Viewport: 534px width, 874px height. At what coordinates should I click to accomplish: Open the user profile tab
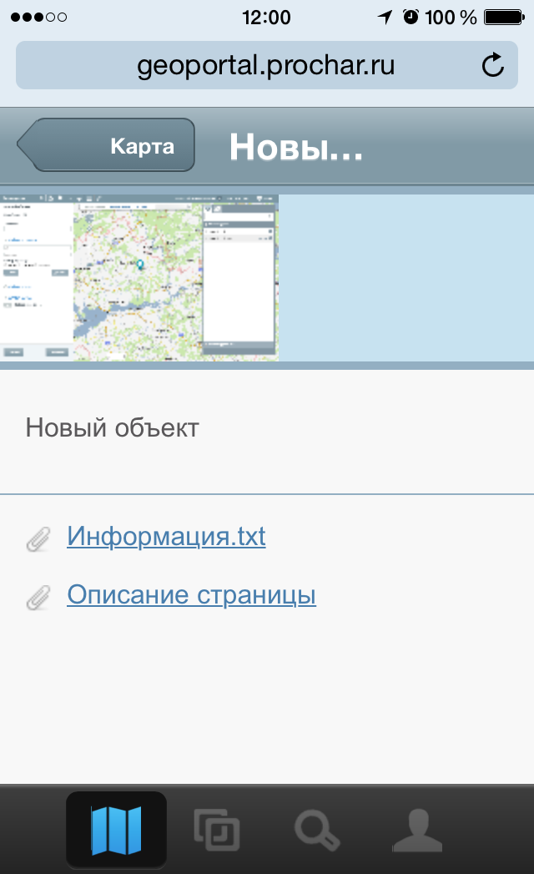pos(417,830)
